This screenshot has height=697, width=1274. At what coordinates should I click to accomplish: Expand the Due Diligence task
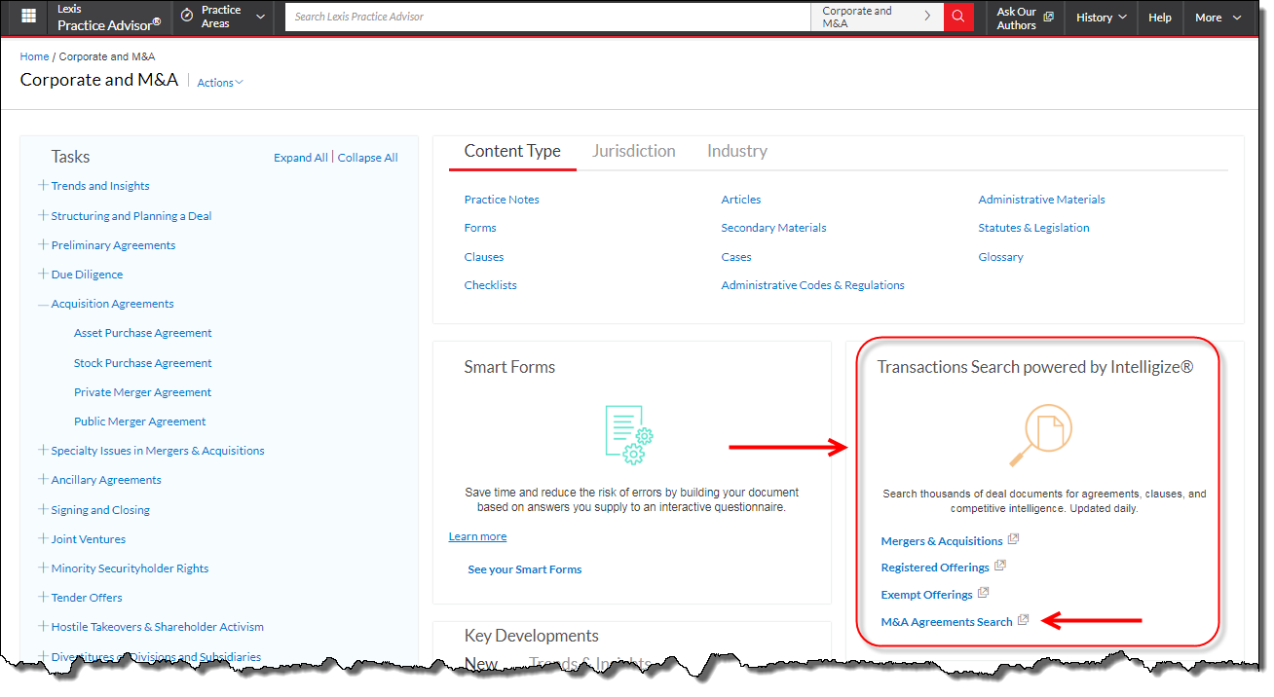[x=43, y=274]
